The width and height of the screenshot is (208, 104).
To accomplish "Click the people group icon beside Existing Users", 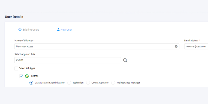I will click(x=20, y=30).
